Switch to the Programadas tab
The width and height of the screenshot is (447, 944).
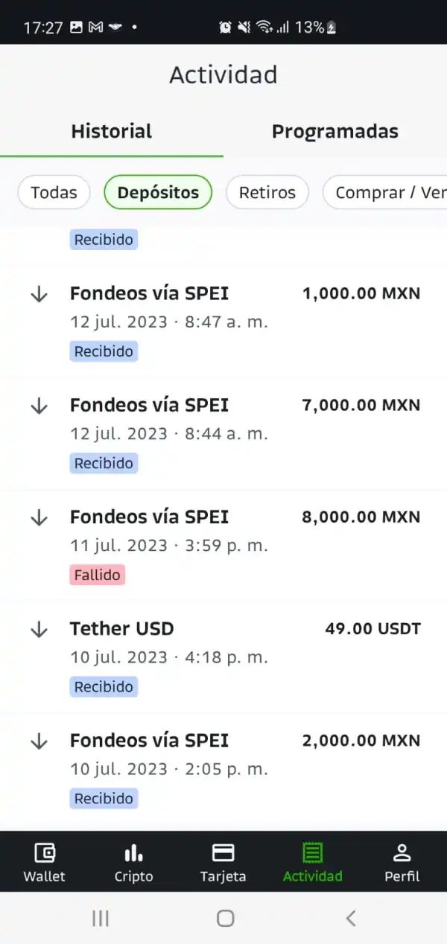335,132
